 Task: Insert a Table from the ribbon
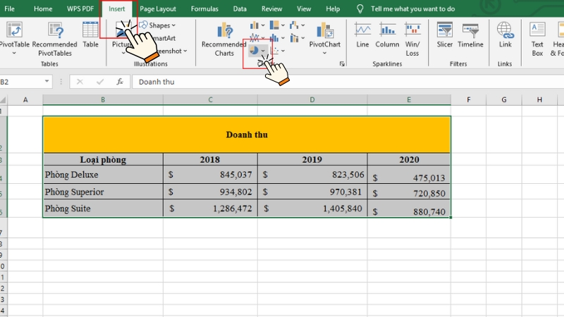(x=90, y=31)
